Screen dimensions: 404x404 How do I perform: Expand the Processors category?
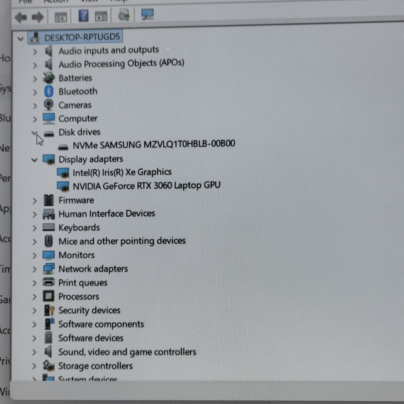tap(34, 297)
